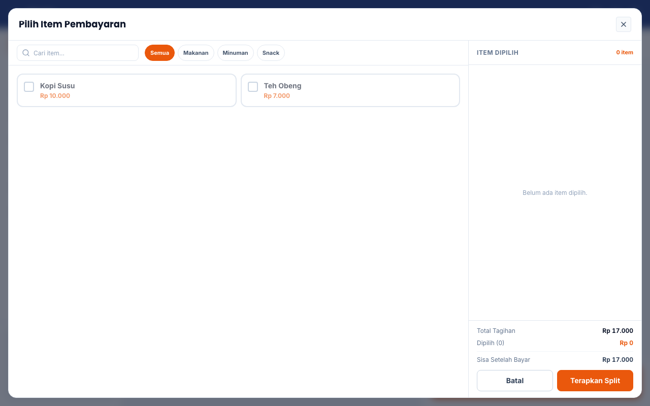Click the Rp 7.000 price label
Image resolution: width=650 pixels, height=406 pixels.
pyautogui.click(x=277, y=96)
